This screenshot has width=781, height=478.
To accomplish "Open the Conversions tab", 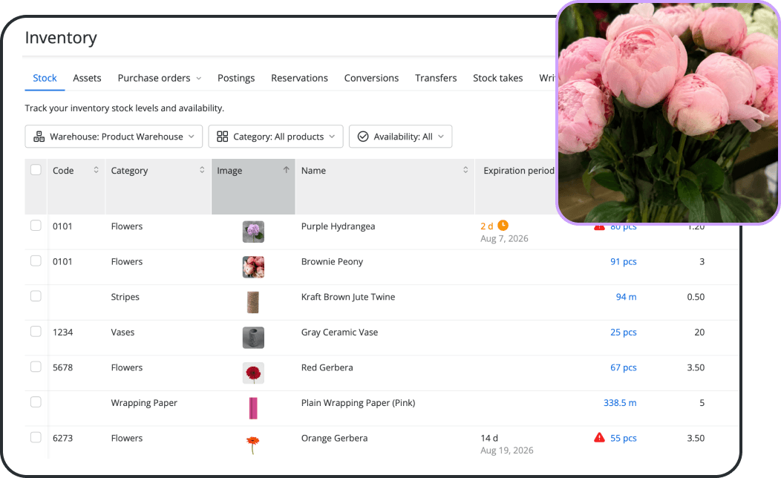I will [372, 78].
